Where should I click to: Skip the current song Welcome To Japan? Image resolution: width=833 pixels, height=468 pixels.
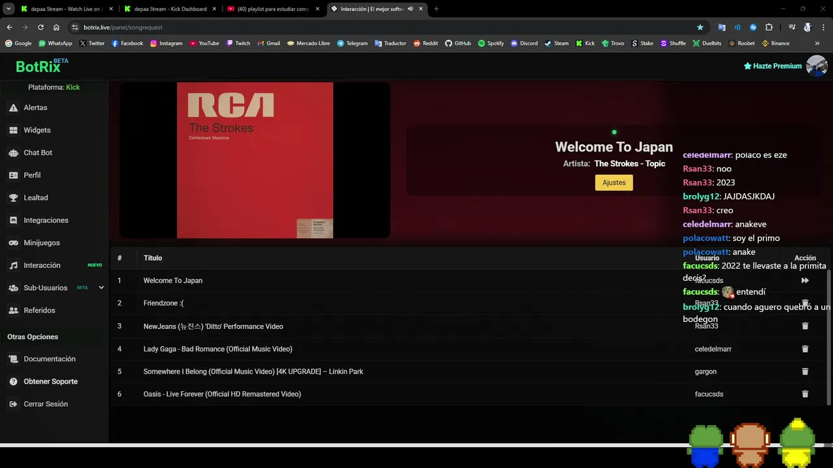(805, 280)
